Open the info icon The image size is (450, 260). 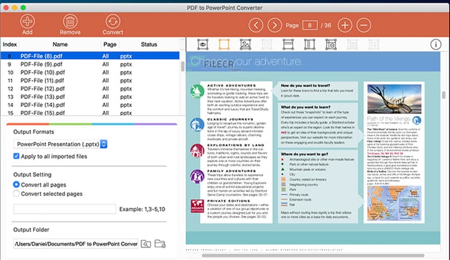(435, 45)
